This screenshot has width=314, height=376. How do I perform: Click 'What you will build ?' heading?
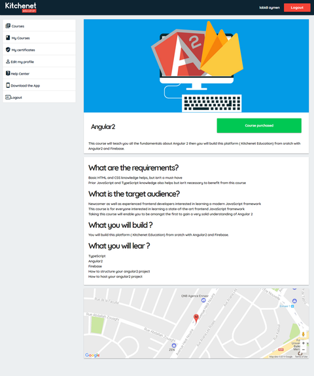coord(120,225)
